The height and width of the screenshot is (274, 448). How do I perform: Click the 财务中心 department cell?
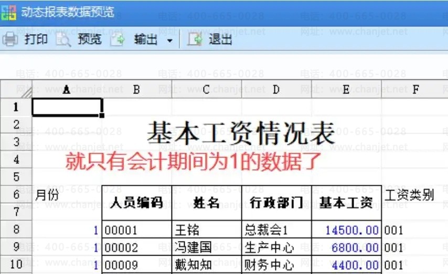(276, 265)
